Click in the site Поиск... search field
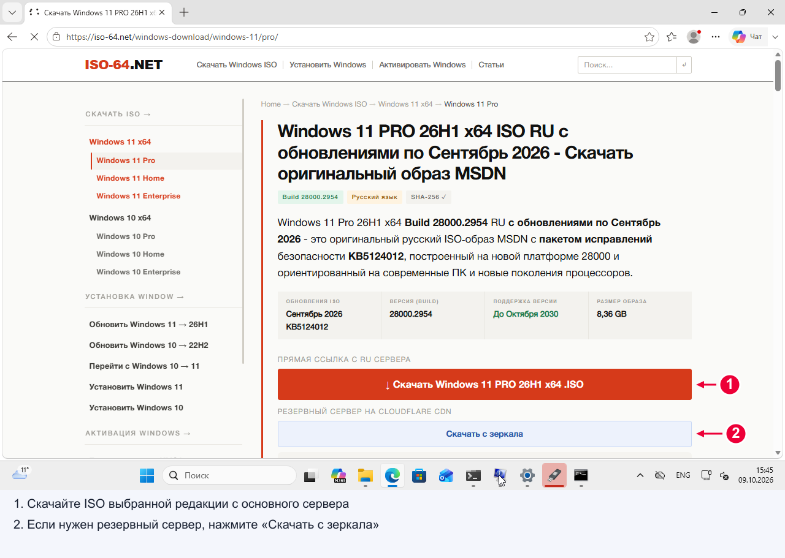This screenshot has height=558, width=785. [627, 65]
